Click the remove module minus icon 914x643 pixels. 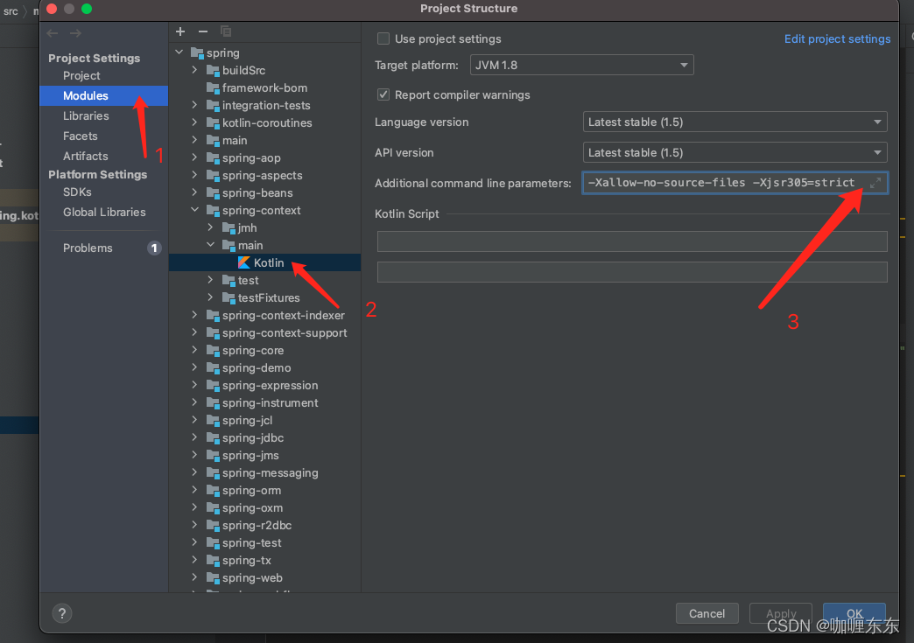pyautogui.click(x=202, y=31)
